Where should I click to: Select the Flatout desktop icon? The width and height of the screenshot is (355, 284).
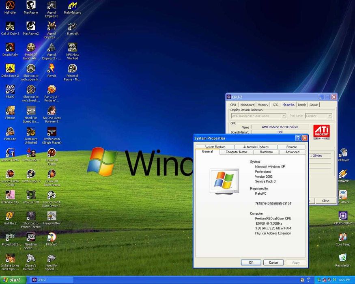pyautogui.click(x=10, y=113)
